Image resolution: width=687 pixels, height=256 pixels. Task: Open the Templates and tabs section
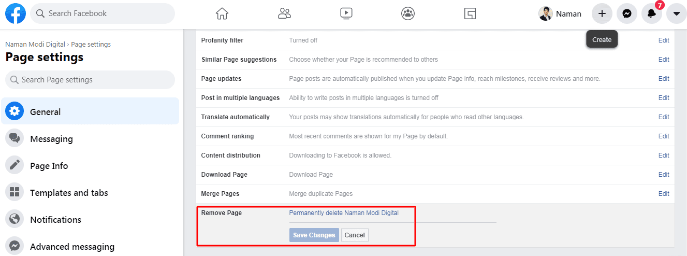point(90,192)
